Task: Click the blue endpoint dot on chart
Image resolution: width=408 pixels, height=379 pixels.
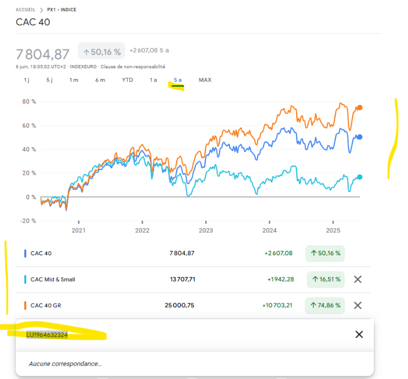Action: pyautogui.click(x=360, y=137)
